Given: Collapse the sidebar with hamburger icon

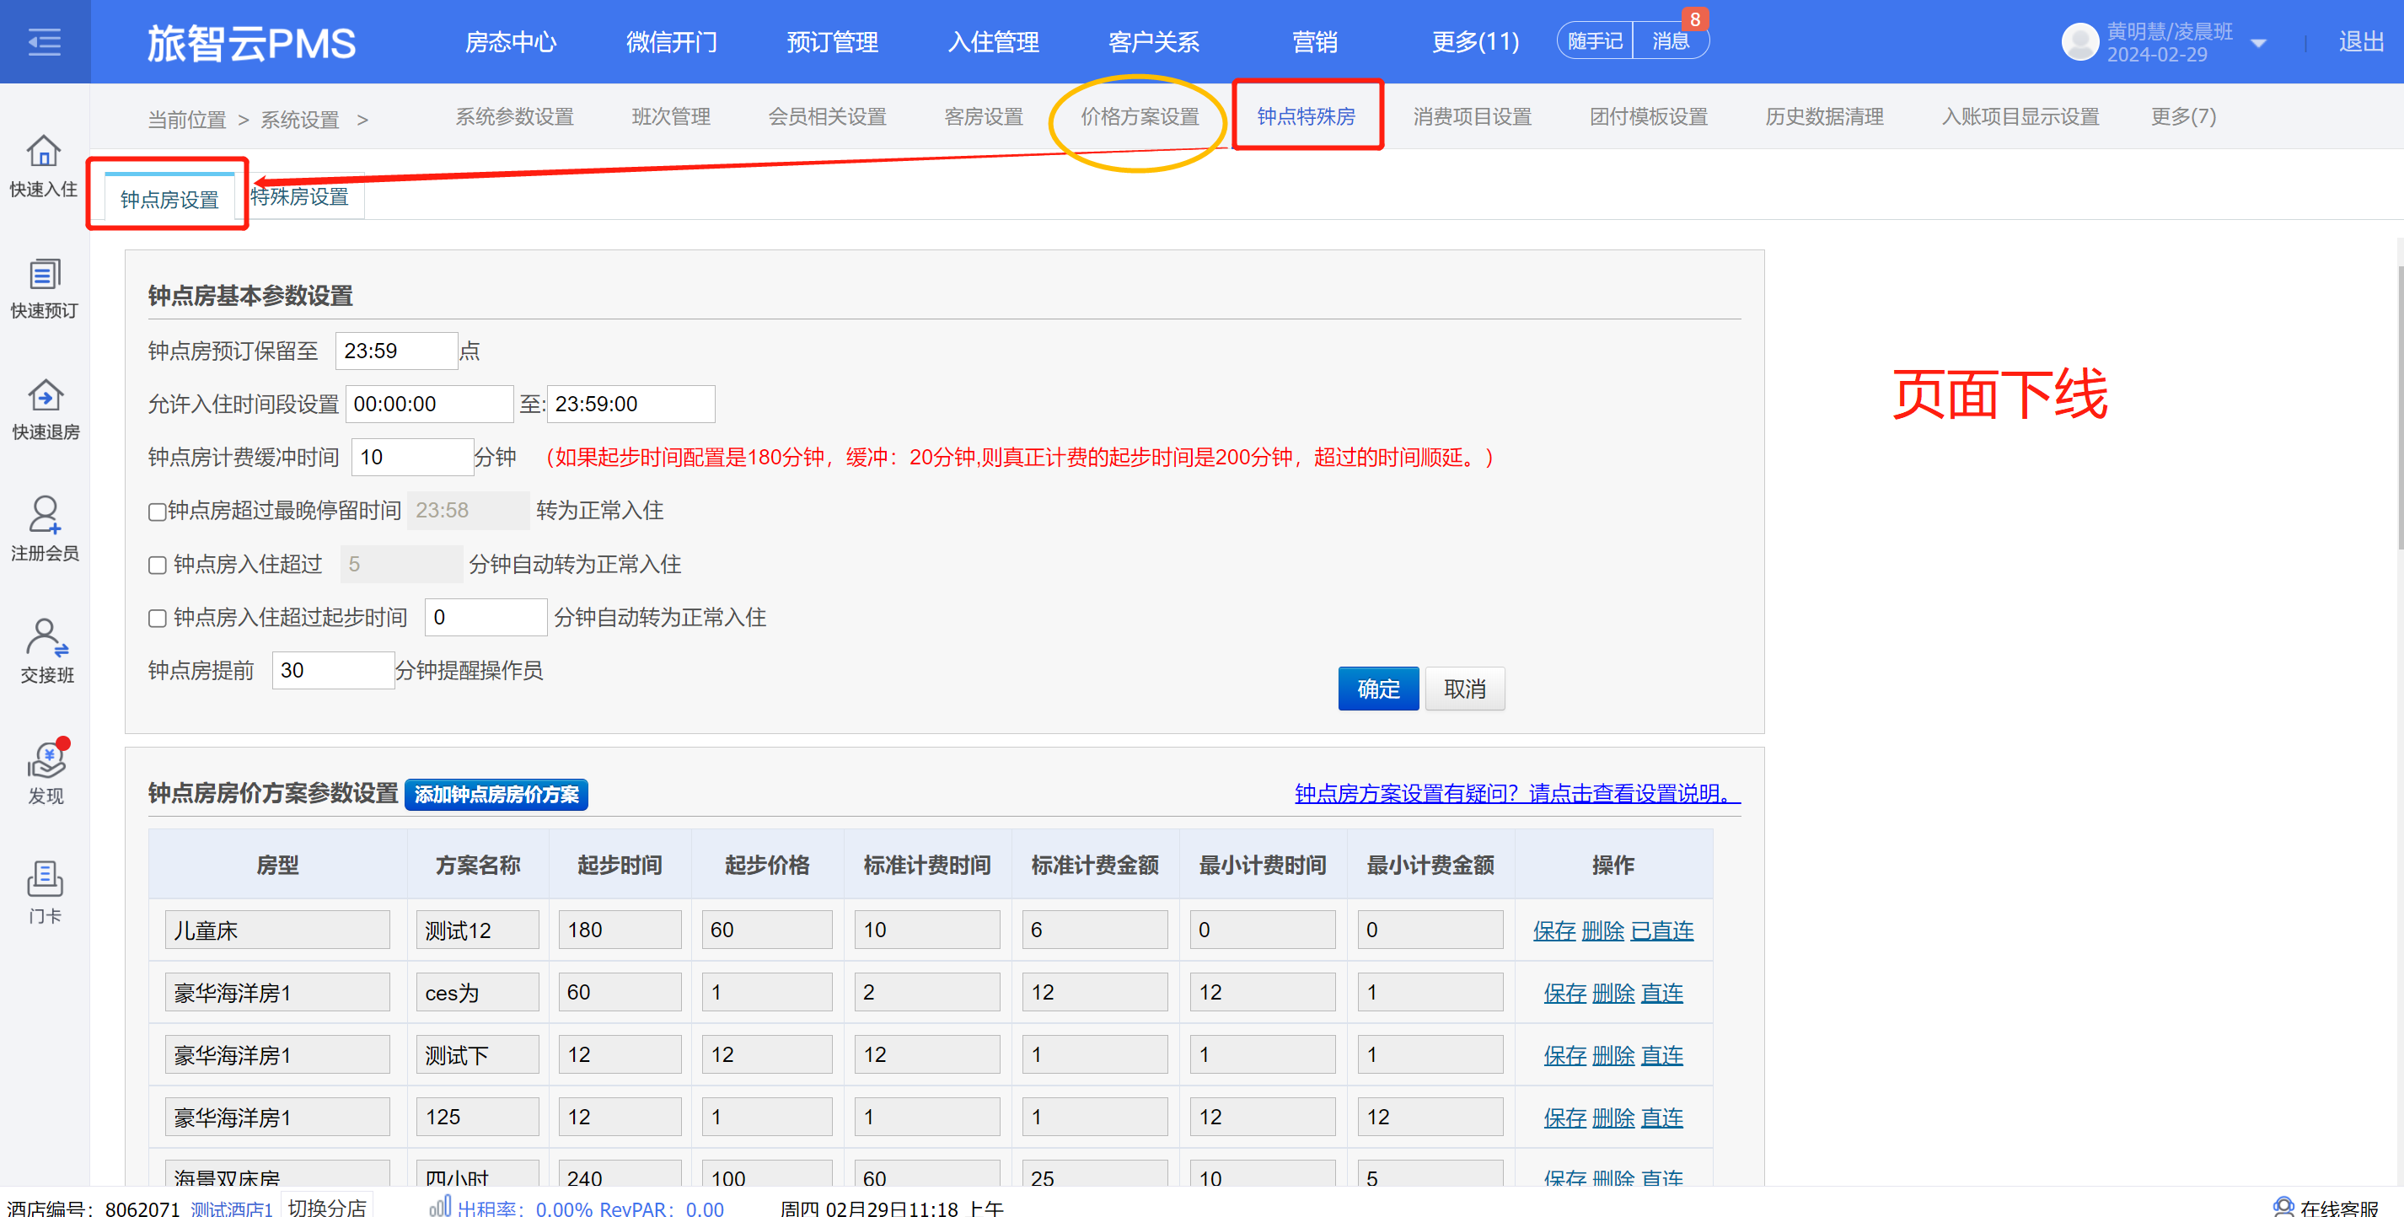Looking at the screenshot, I should coord(44,42).
